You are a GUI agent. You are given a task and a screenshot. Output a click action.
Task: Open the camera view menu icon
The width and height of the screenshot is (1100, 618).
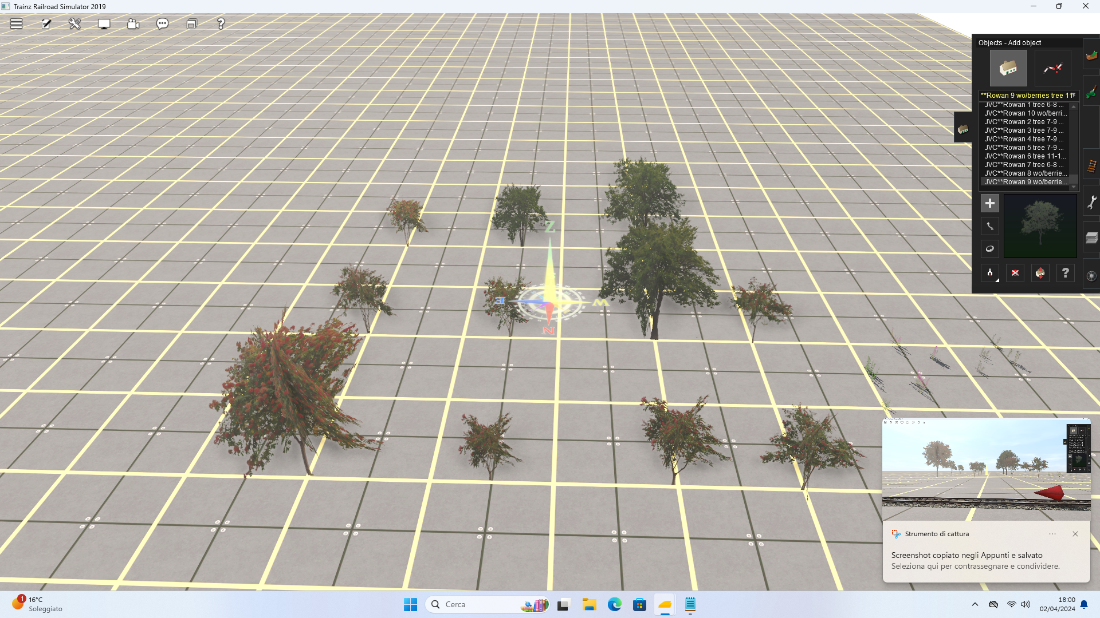pyautogui.click(x=133, y=23)
